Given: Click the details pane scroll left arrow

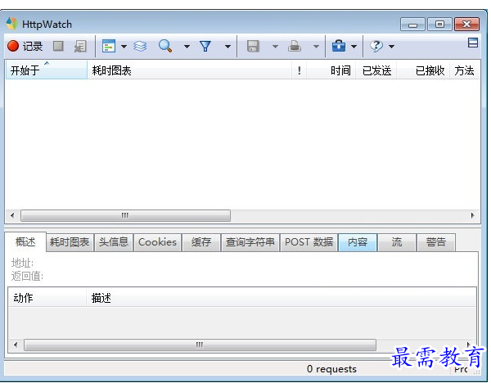Looking at the screenshot, I should [x=16, y=345].
